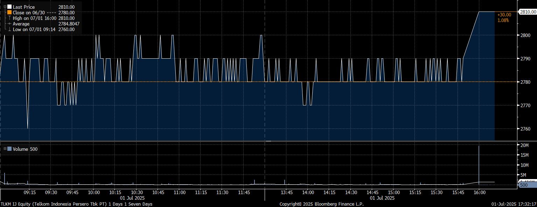The height and width of the screenshot is (207, 537).
Task: Collapse the Last Price legend tree
Action: 5,7
